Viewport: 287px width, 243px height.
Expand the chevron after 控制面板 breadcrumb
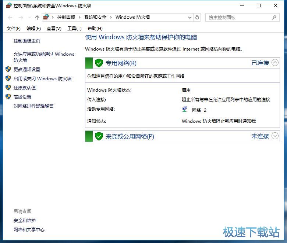tap(79, 17)
